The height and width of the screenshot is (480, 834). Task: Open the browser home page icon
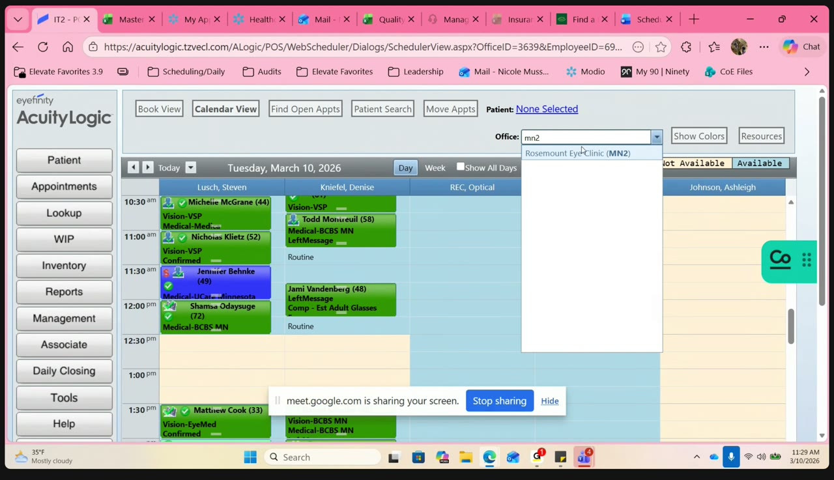(x=68, y=47)
